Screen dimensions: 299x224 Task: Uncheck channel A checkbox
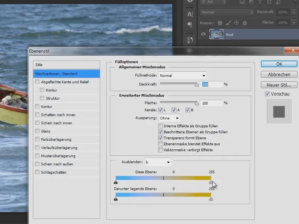[x=174, y=110]
